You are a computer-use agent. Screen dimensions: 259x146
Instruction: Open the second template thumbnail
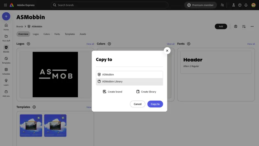click(55, 126)
